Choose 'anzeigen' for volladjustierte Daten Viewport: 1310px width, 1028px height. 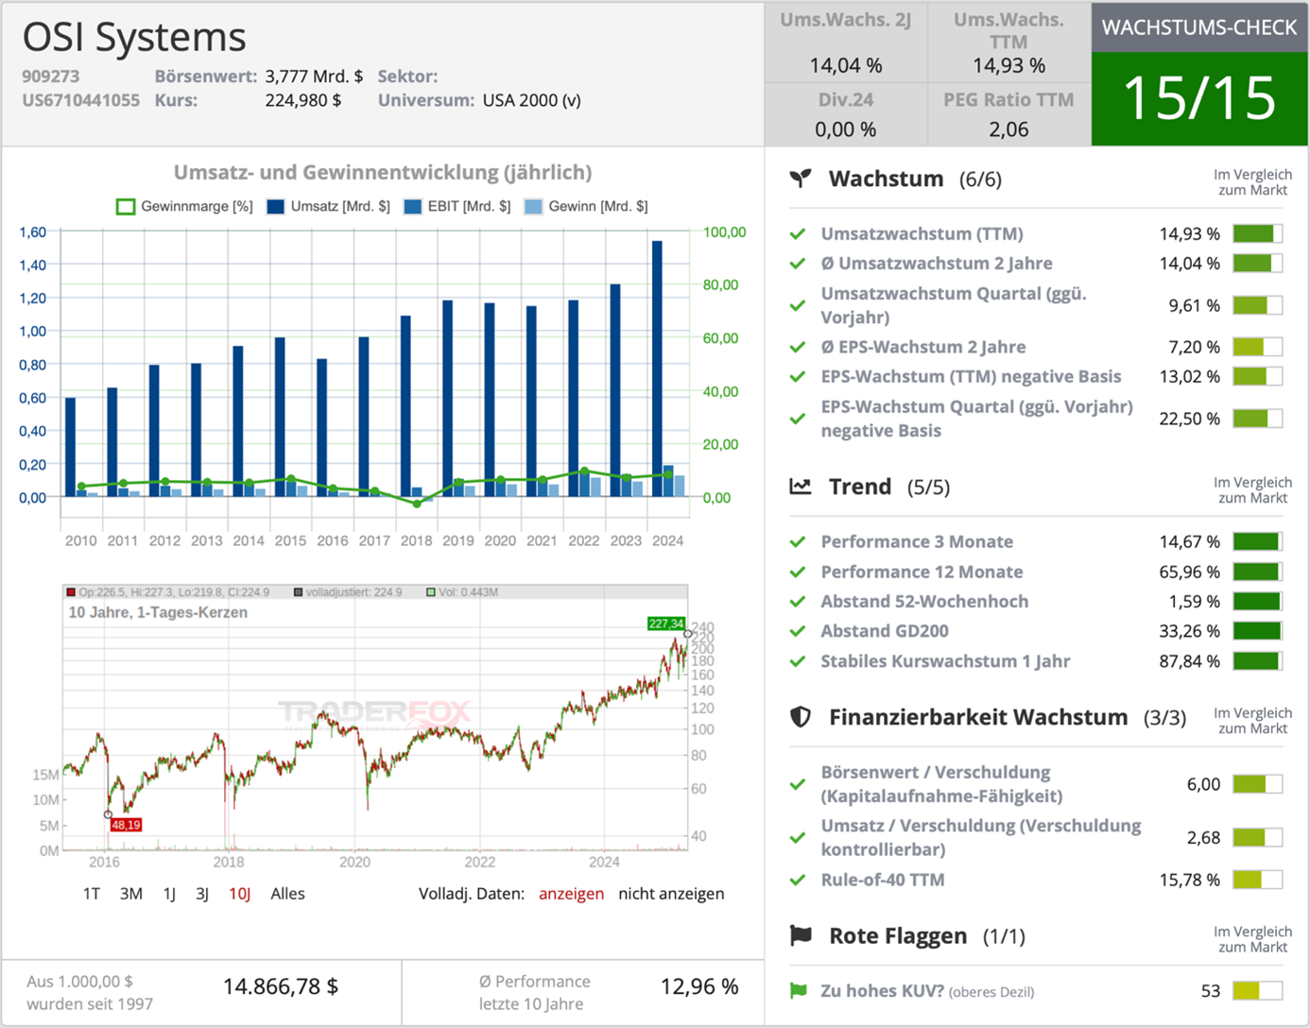571,894
